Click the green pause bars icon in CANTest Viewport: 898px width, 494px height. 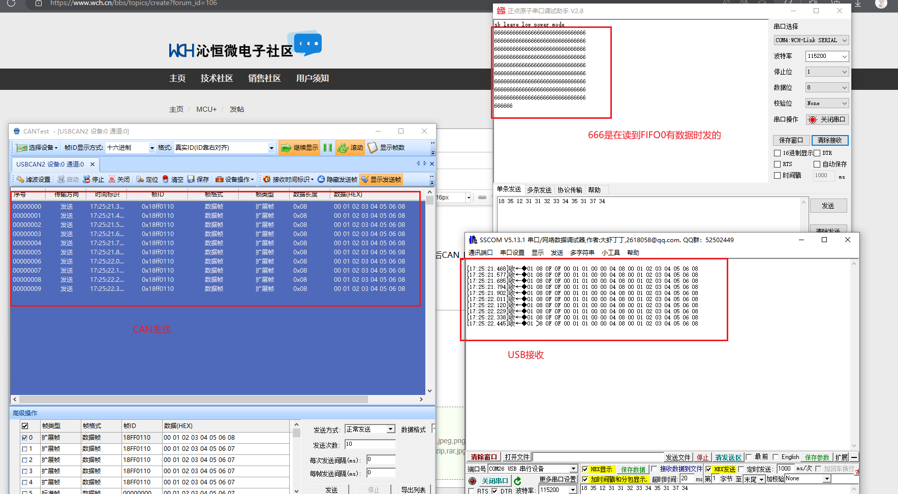pos(328,148)
